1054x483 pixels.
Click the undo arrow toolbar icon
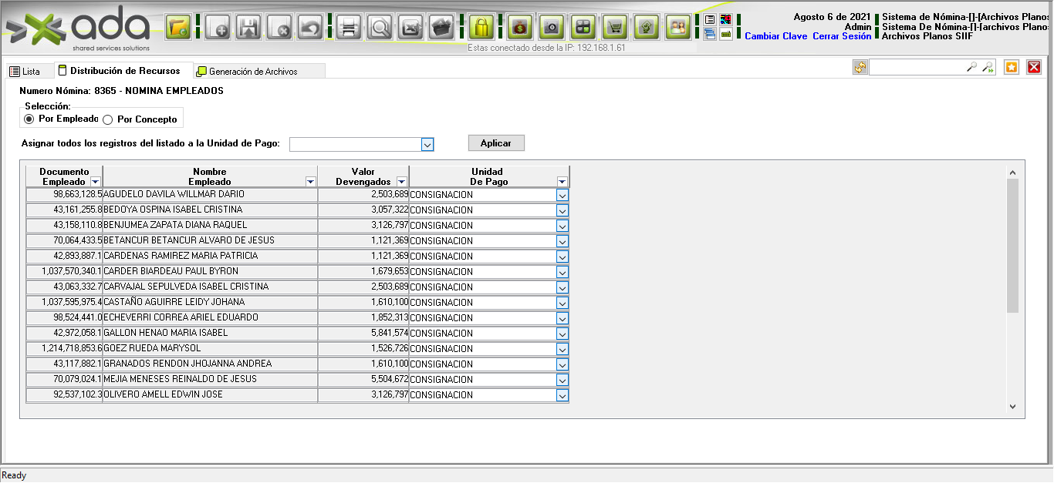pyautogui.click(x=309, y=28)
